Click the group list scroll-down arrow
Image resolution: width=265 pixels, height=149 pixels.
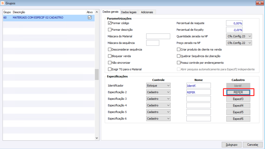click(97, 138)
